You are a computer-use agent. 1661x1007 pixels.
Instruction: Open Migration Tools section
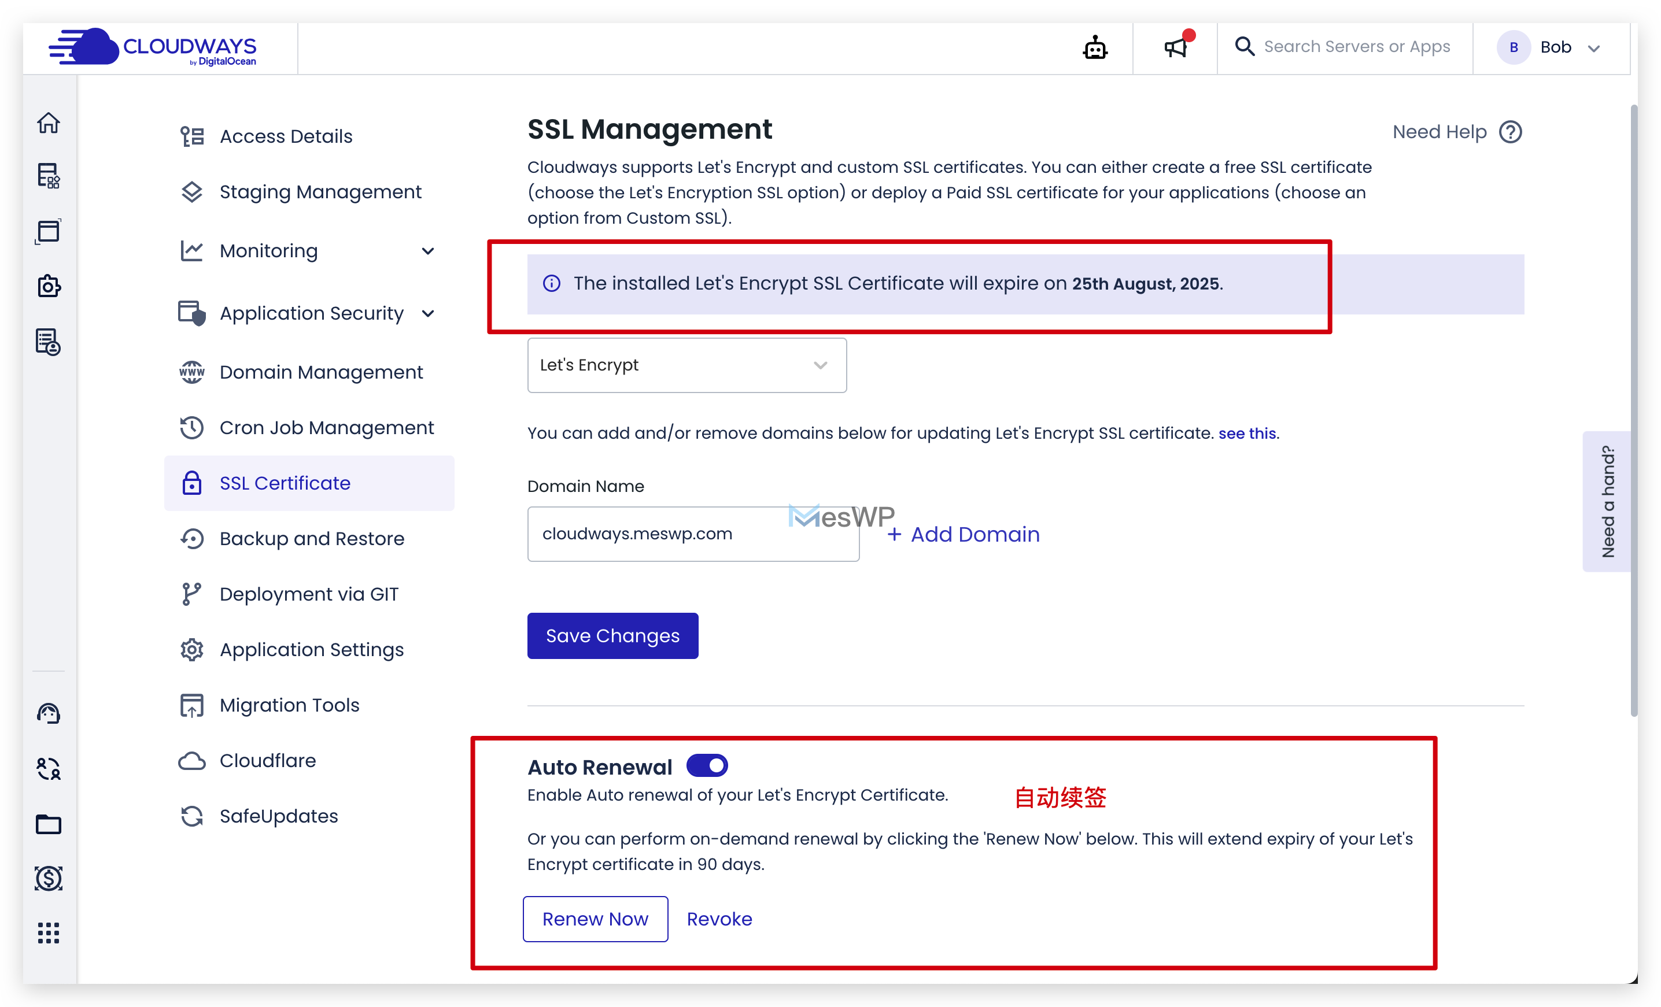pos(309,705)
